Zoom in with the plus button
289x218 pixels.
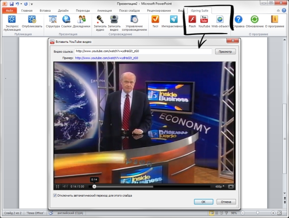coord(273,213)
